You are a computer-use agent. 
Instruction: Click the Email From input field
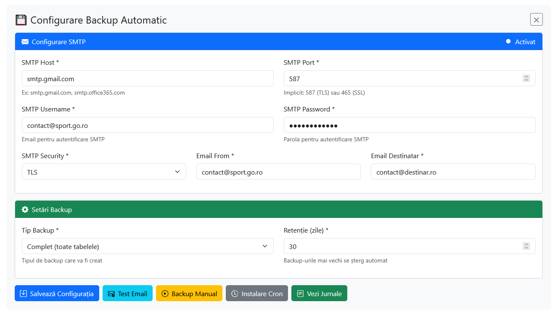click(x=278, y=172)
